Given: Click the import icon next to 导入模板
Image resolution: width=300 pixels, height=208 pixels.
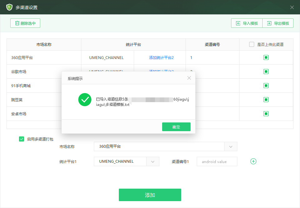Looking at the screenshot, I should click(x=238, y=23).
